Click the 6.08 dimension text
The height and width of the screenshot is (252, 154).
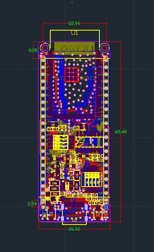pos(33,50)
